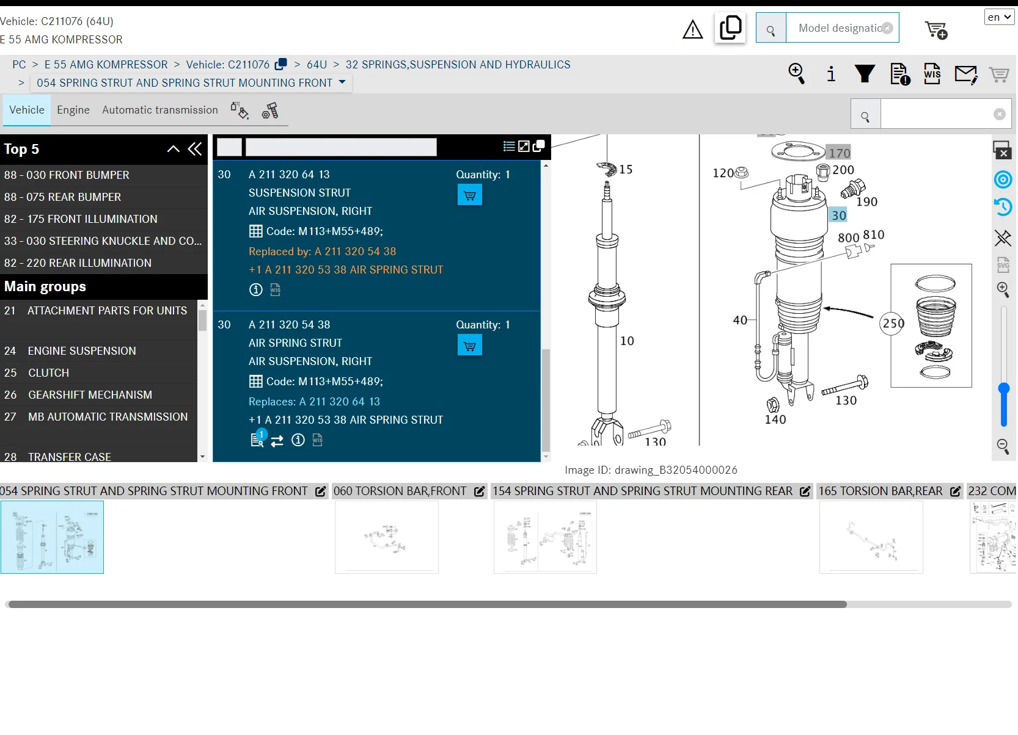Click the PC breadcrumb link
The image size is (1018, 735).
click(x=19, y=65)
